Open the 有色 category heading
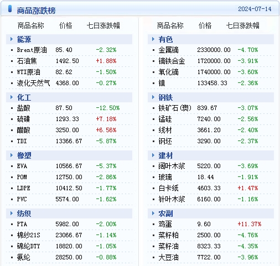Screen dimensions: 280x266 click(165, 39)
